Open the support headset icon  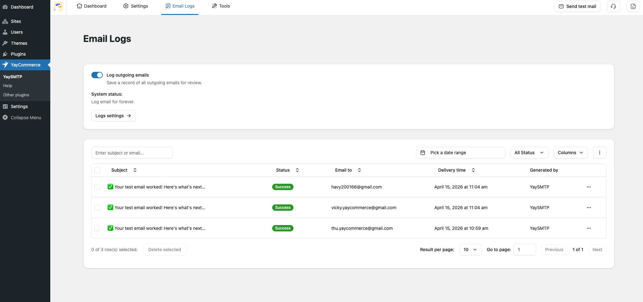pyautogui.click(x=613, y=6)
